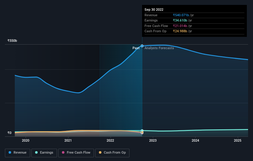The image size is (253, 161).
Task: Click the 2025 x-axis label
Action: pos(238,141)
